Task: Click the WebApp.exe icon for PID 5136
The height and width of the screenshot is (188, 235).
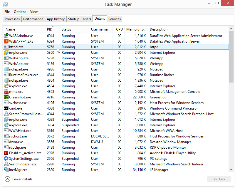Action: click(6, 63)
